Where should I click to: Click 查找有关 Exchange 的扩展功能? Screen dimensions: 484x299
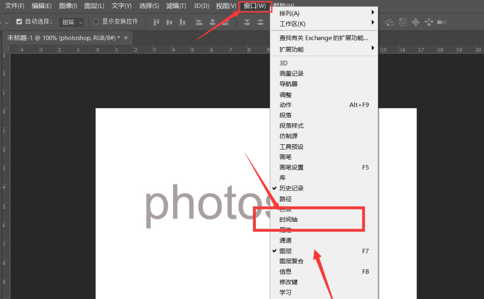tap(324, 38)
